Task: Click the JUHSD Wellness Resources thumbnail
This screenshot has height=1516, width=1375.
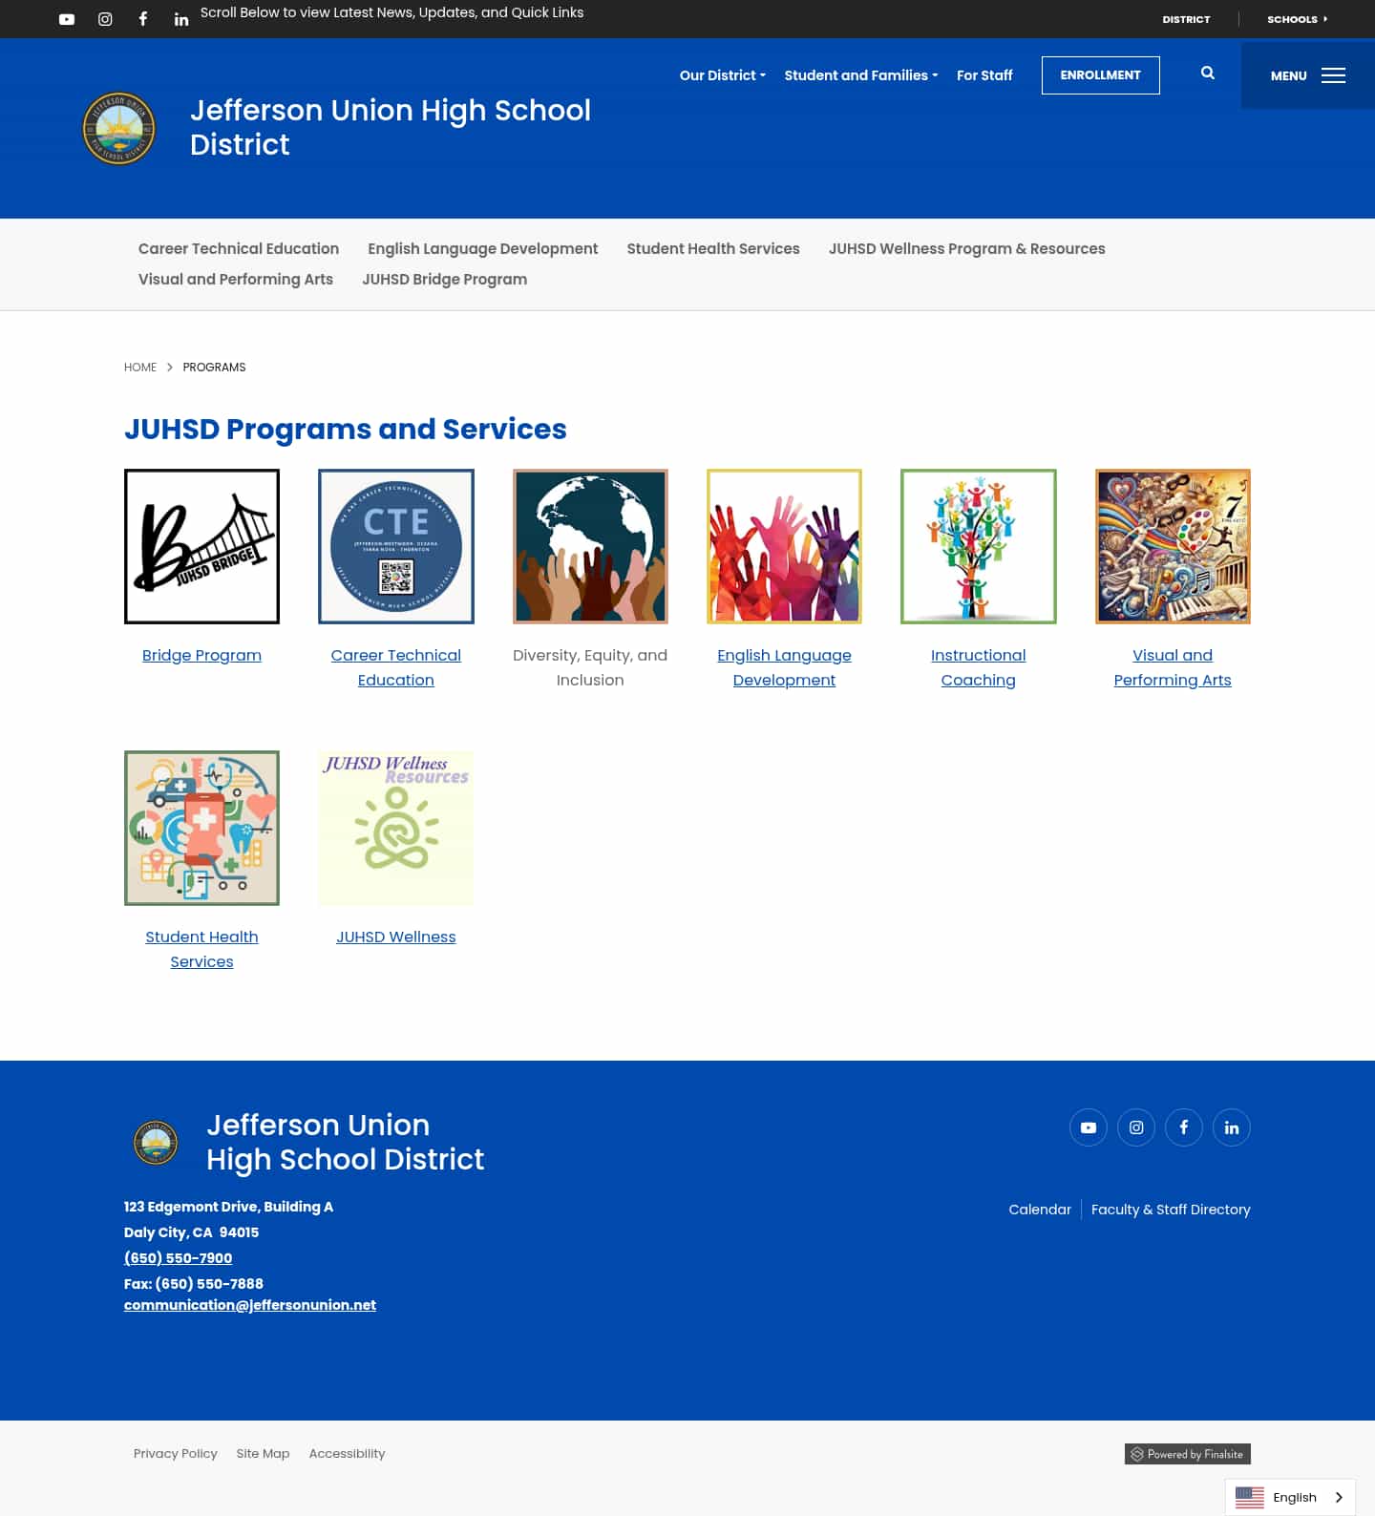Action: coord(396,828)
